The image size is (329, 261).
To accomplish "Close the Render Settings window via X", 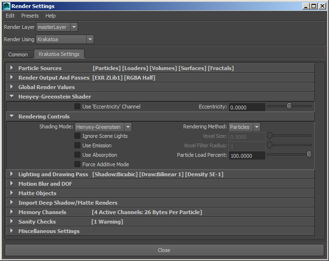I will (322, 6).
